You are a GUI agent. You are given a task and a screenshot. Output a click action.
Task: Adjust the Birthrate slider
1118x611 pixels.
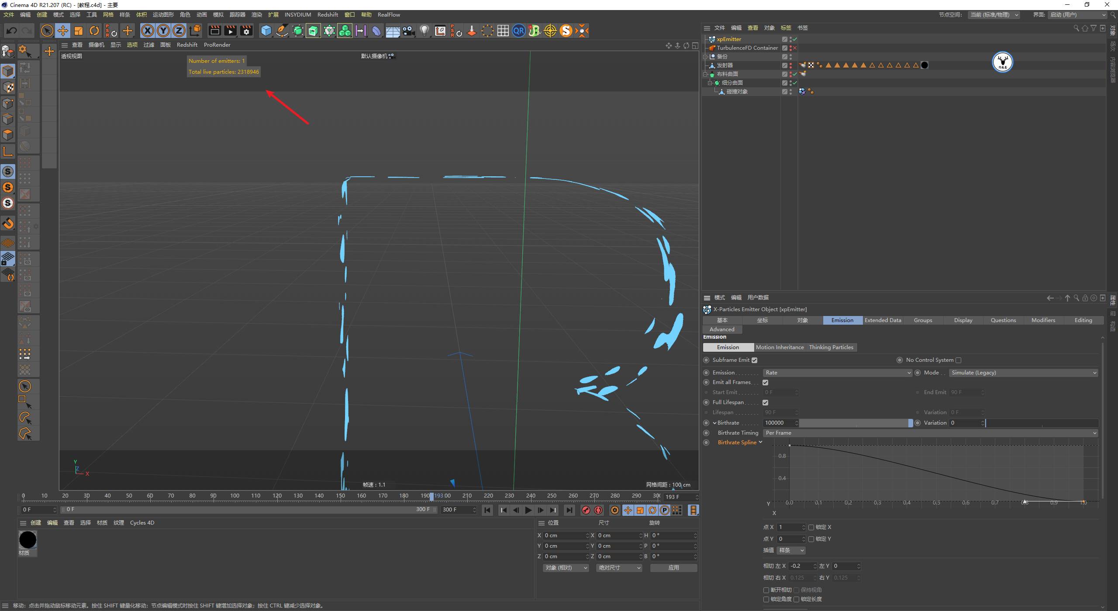click(855, 423)
